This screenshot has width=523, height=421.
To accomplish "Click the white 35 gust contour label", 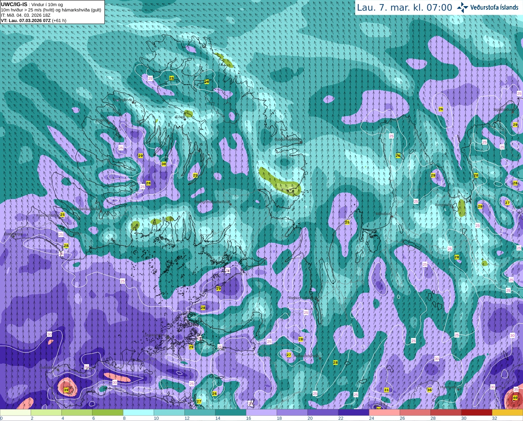I will (516, 390).
